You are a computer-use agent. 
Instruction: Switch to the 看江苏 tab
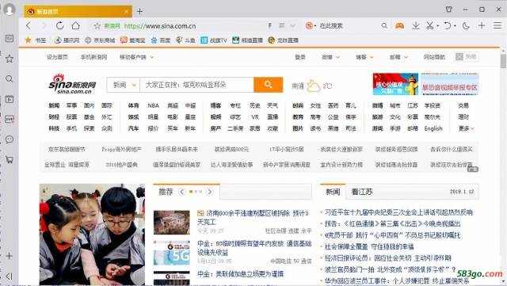click(x=362, y=192)
